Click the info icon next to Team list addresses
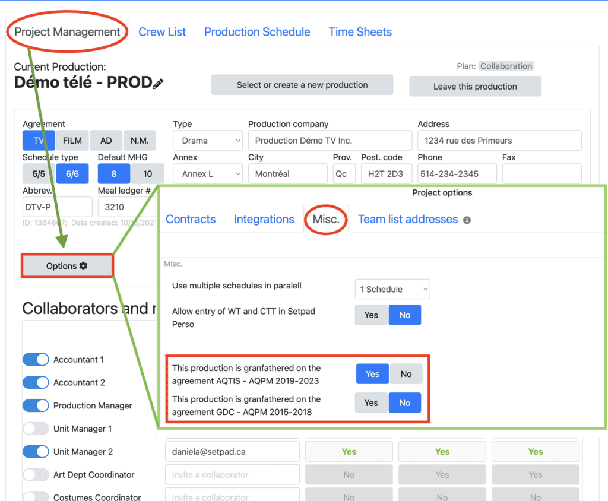Image resolution: width=608 pixels, height=501 pixels. click(467, 220)
